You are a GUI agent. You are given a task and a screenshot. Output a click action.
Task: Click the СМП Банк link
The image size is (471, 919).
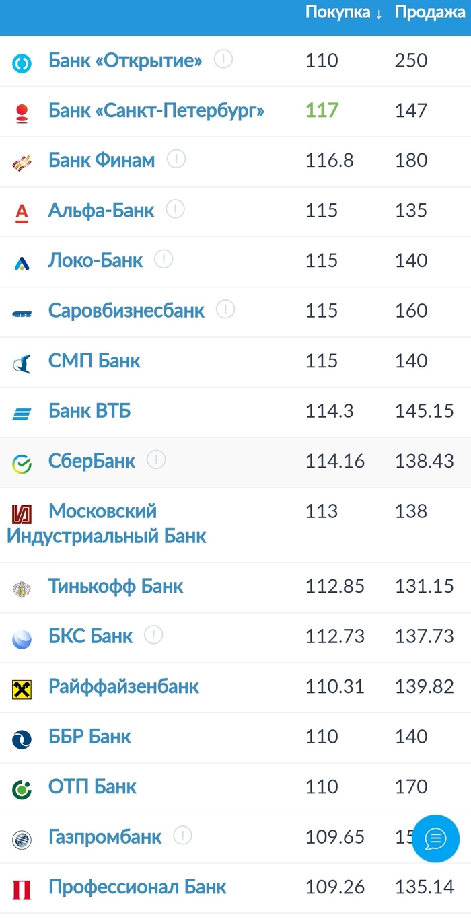(94, 361)
